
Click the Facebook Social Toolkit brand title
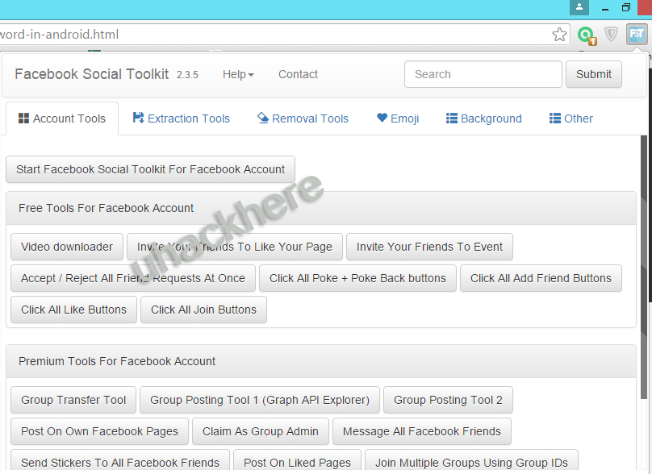tap(91, 74)
